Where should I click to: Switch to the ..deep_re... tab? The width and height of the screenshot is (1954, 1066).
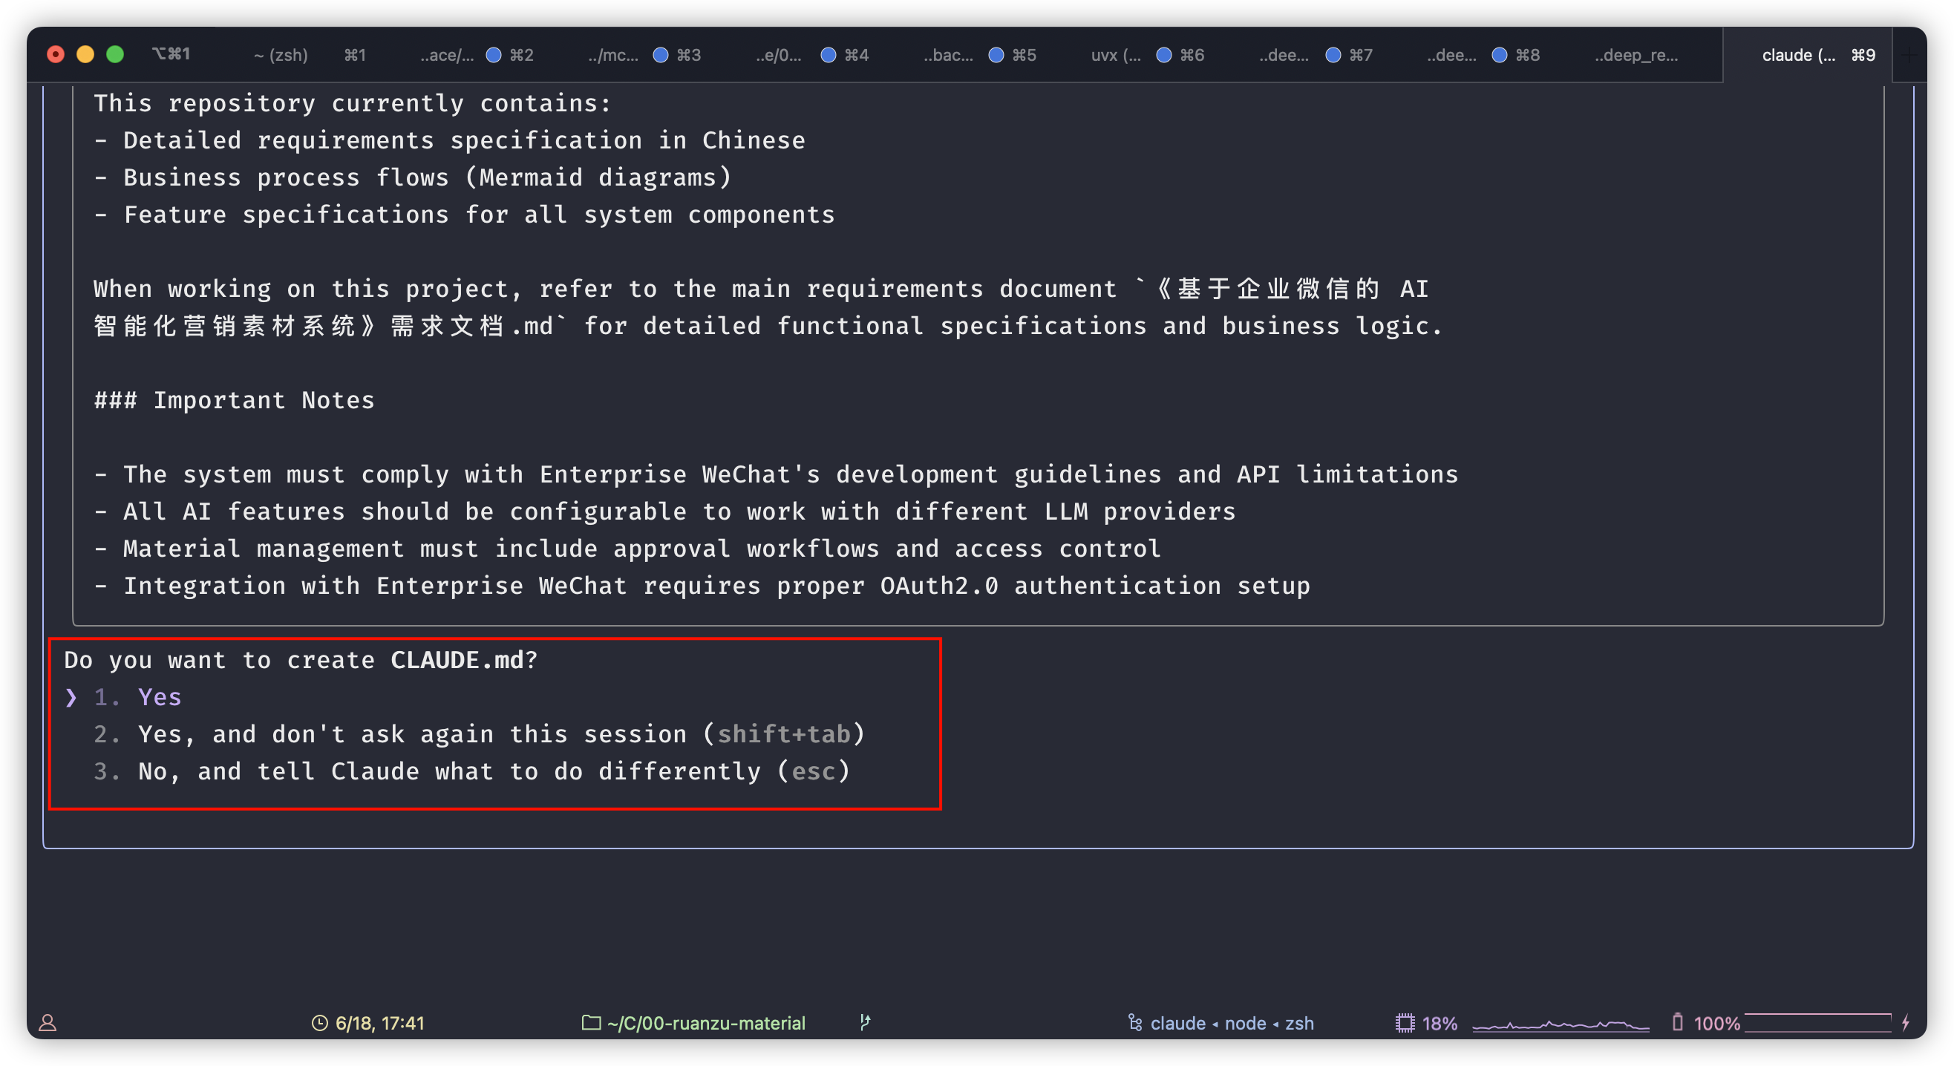[1636, 55]
